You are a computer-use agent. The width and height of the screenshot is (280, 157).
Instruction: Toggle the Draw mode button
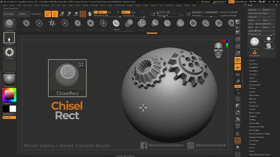pos(55,14)
